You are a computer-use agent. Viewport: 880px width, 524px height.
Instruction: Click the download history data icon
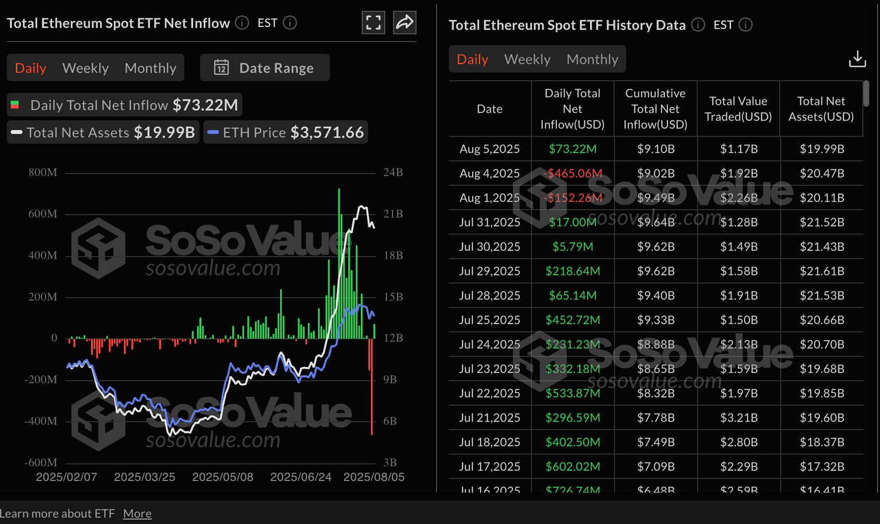coord(857,59)
